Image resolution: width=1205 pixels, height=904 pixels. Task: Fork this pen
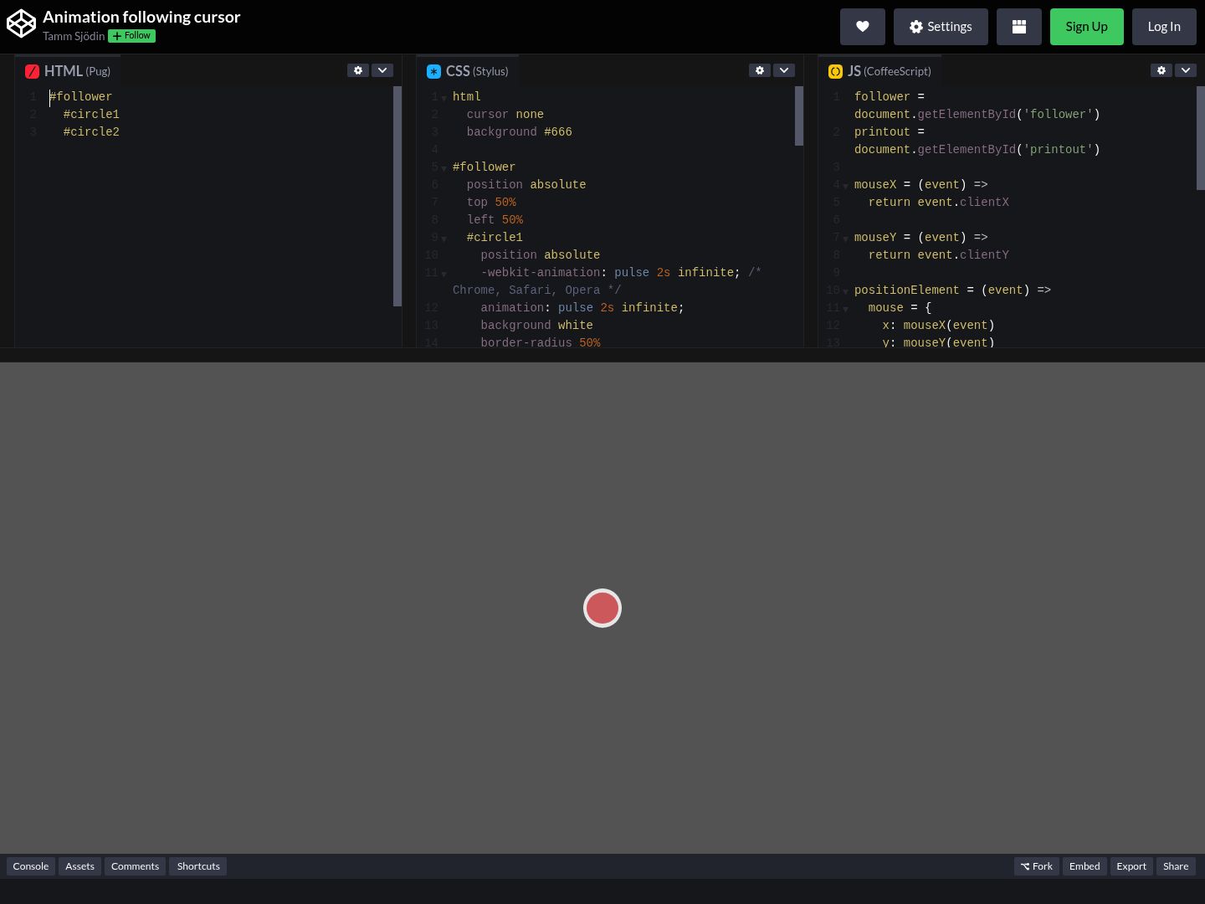coord(1037,866)
